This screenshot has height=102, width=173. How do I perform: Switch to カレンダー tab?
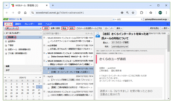pos(29,24)
